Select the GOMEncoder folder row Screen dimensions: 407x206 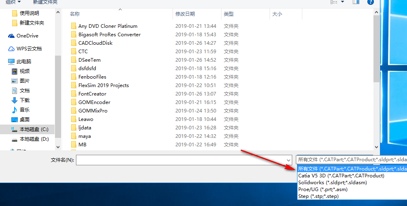click(x=94, y=102)
